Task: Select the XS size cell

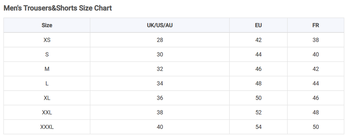Action: 47,40
